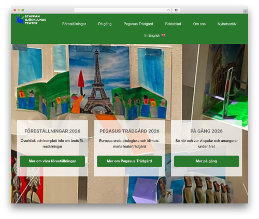Viewport: 259px width, 219px height.
Task: Click the Staffan Björklunds Teater logo
Action: 31,20
